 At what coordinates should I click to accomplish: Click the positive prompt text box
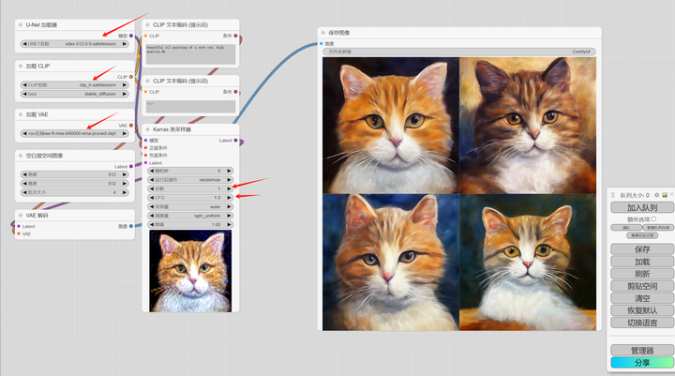(192, 53)
